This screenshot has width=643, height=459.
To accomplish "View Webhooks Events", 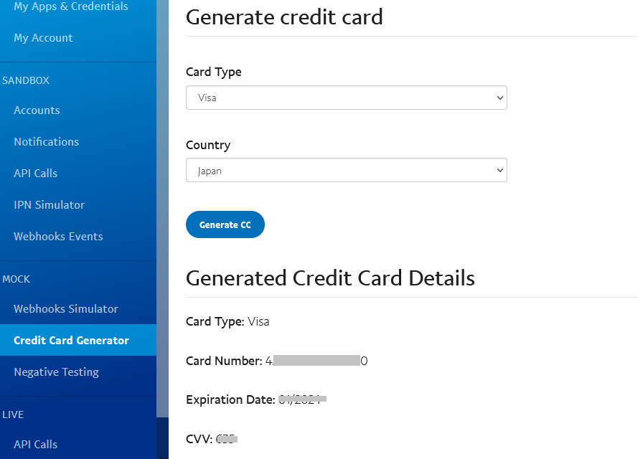I will (58, 236).
